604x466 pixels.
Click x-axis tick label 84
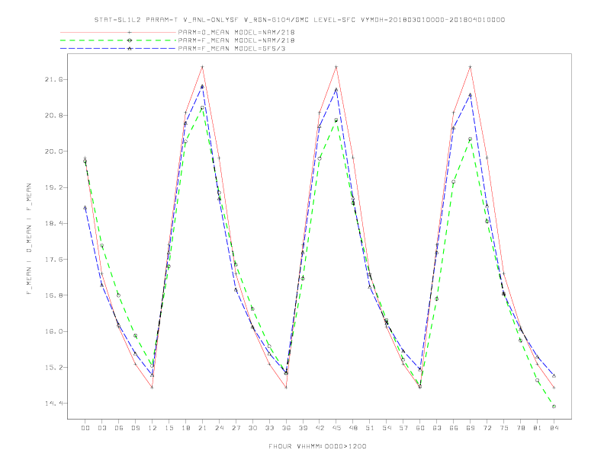coord(554,428)
